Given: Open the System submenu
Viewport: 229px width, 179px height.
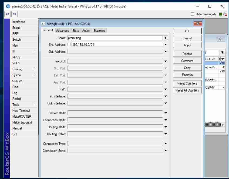Looking at the screenshot, I should [24, 75].
